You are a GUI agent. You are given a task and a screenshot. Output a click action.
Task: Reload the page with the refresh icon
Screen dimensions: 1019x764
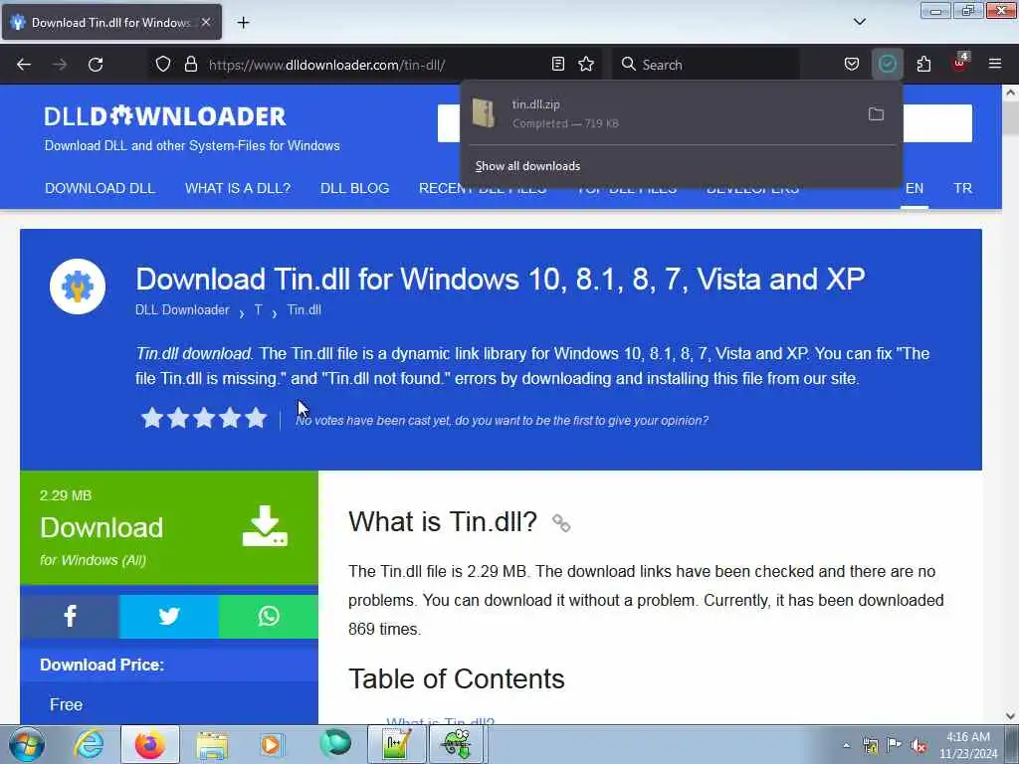tap(96, 65)
